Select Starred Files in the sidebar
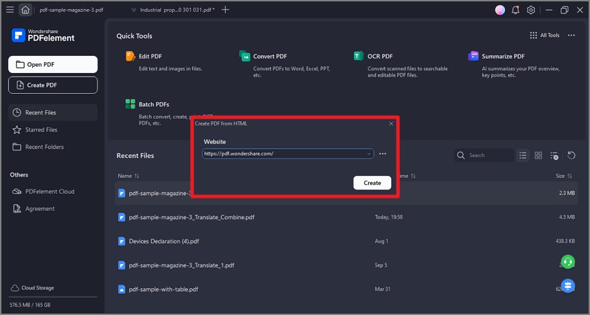 coord(41,130)
